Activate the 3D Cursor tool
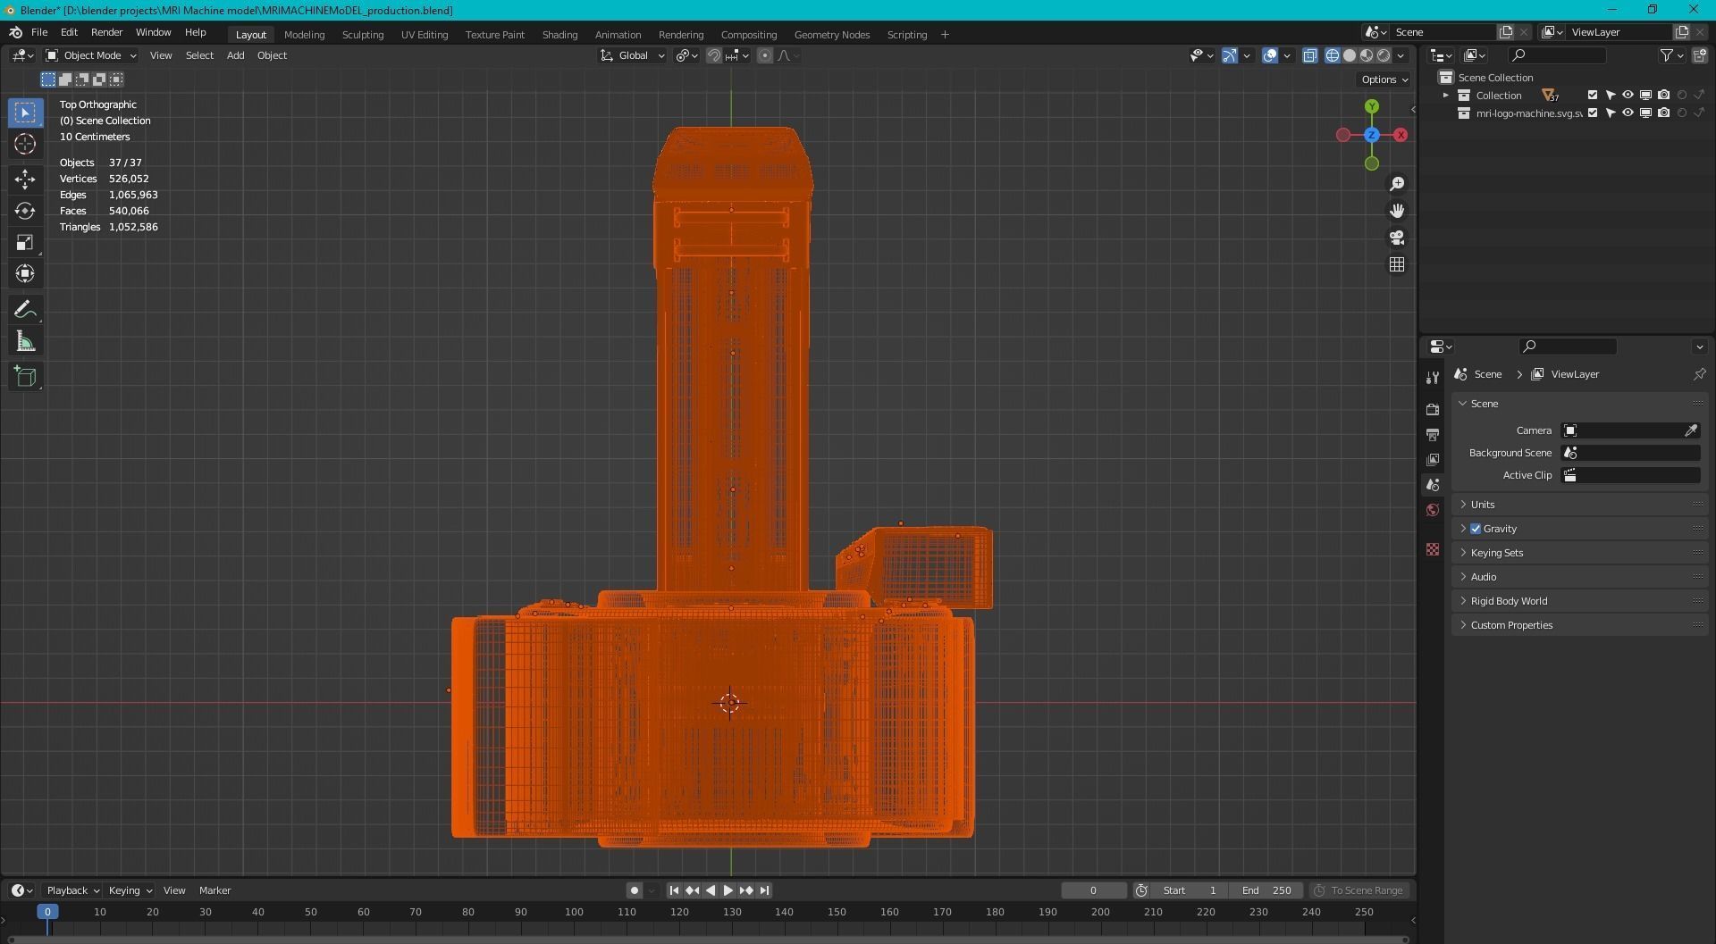Screen dimensions: 1716x944 (25, 144)
